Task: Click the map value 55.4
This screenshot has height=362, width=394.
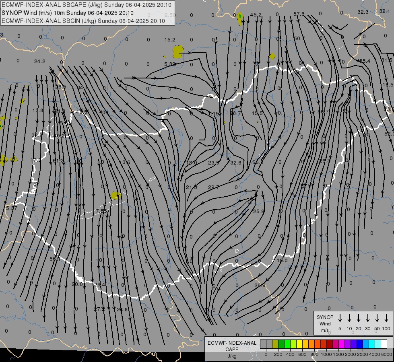Action: (x=365, y=61)
